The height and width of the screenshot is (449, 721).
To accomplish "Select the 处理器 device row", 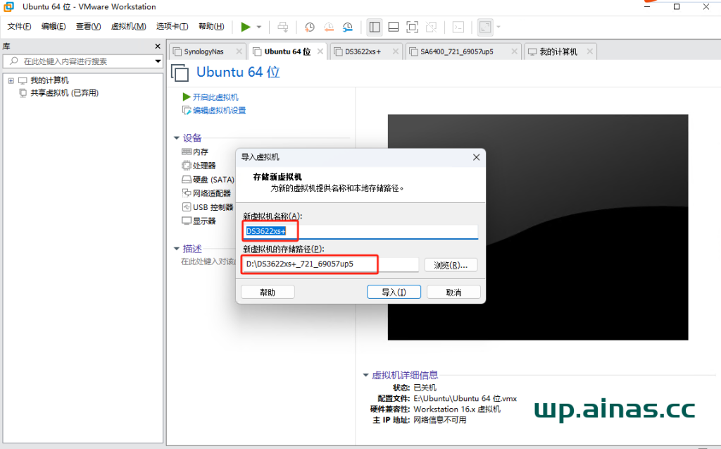I will [199, 166].
